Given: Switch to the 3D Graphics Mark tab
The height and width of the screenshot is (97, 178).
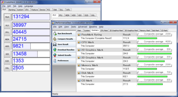Looking at the screenshot, I should tap(131, 31).
